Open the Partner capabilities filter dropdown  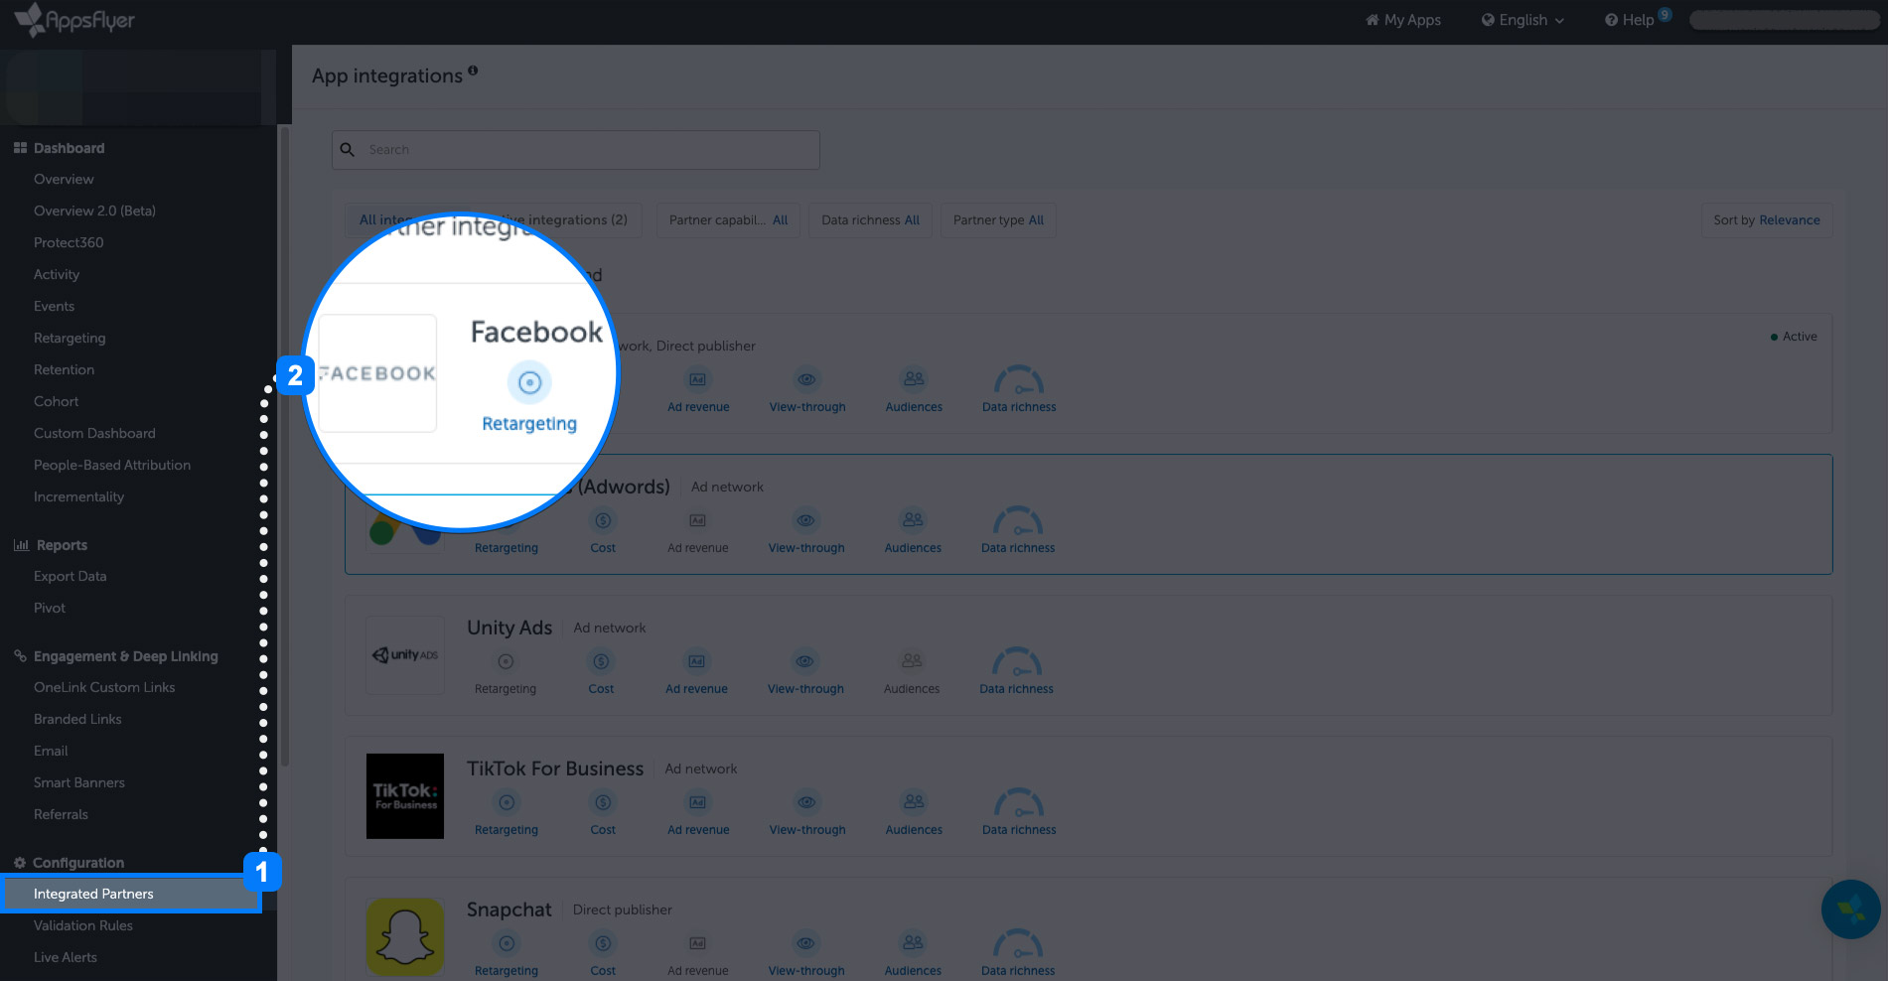[728, 220]
